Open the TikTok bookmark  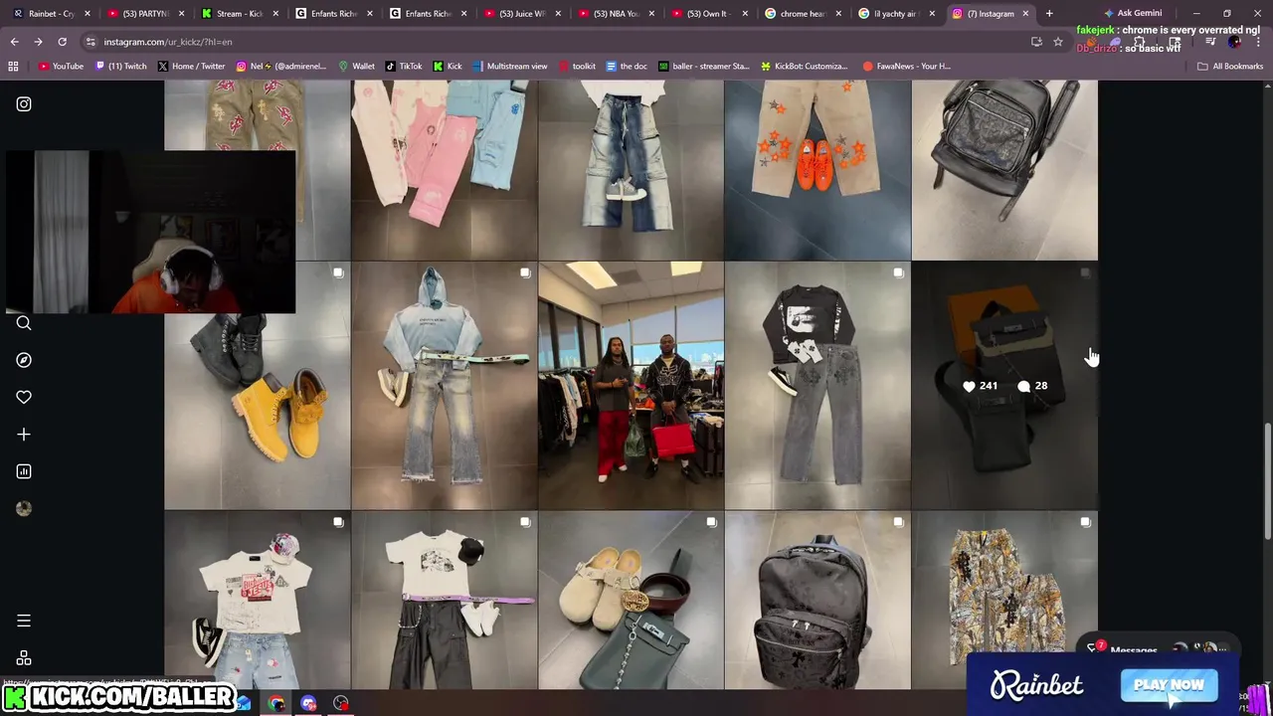404,66
